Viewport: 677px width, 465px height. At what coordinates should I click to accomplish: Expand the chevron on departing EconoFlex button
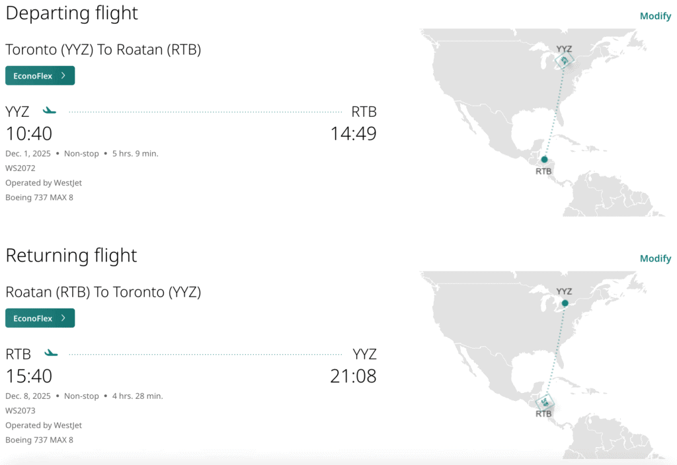pos(63,76)
